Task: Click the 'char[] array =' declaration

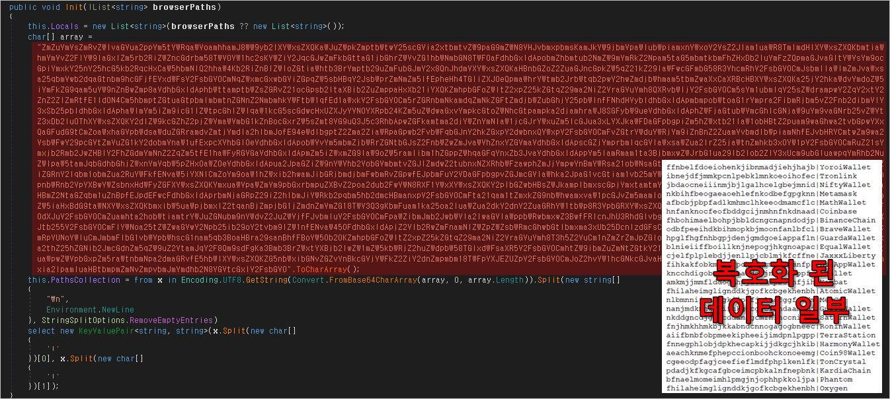Action: click(x=60, y=37)
